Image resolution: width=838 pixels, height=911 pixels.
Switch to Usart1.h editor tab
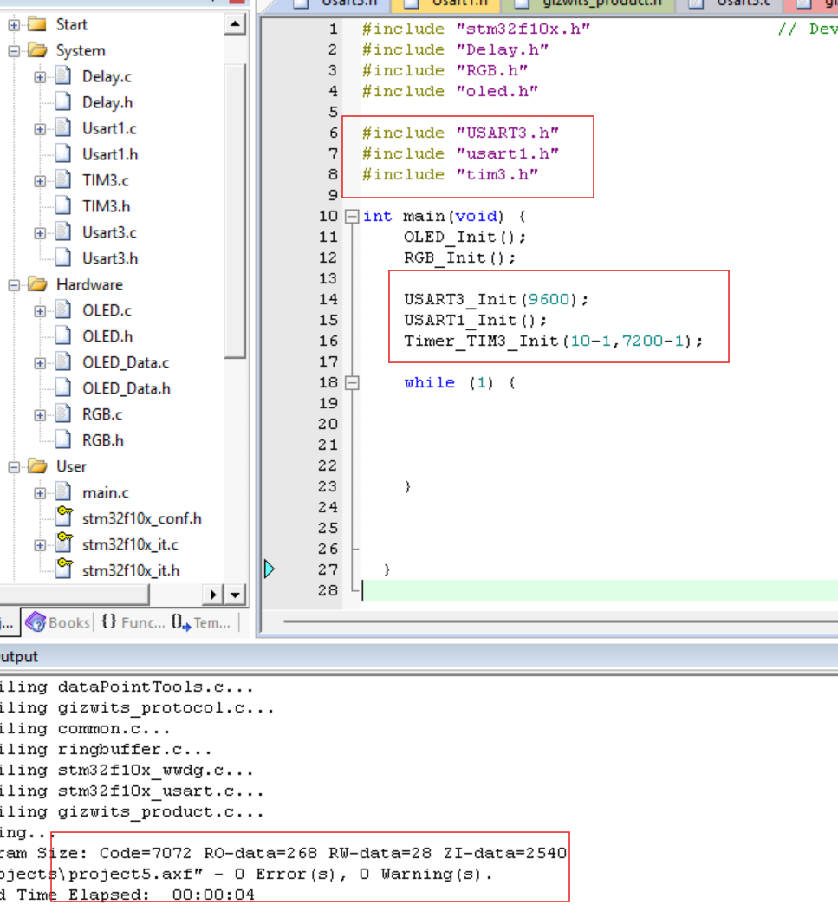446,5
